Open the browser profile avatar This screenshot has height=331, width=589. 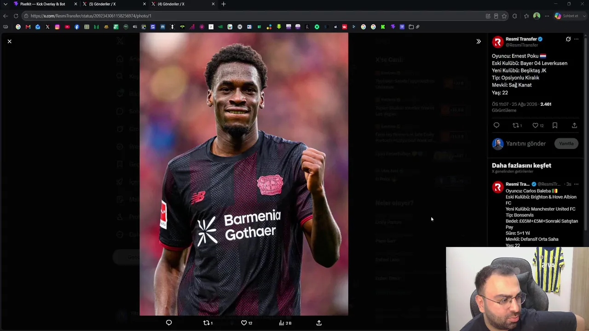[x=537, y=16]
